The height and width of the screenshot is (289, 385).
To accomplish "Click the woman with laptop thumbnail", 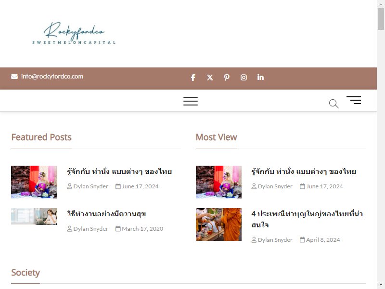I will point(34,216).
